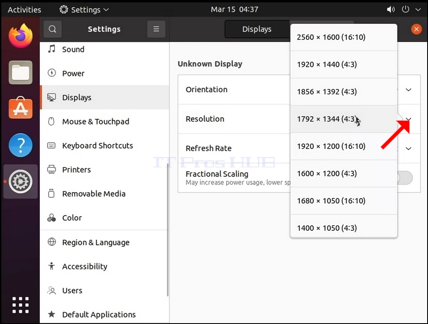Screen dimensions: 428x324
Task: Open Default Applications label
Action: tap(99, 315)
